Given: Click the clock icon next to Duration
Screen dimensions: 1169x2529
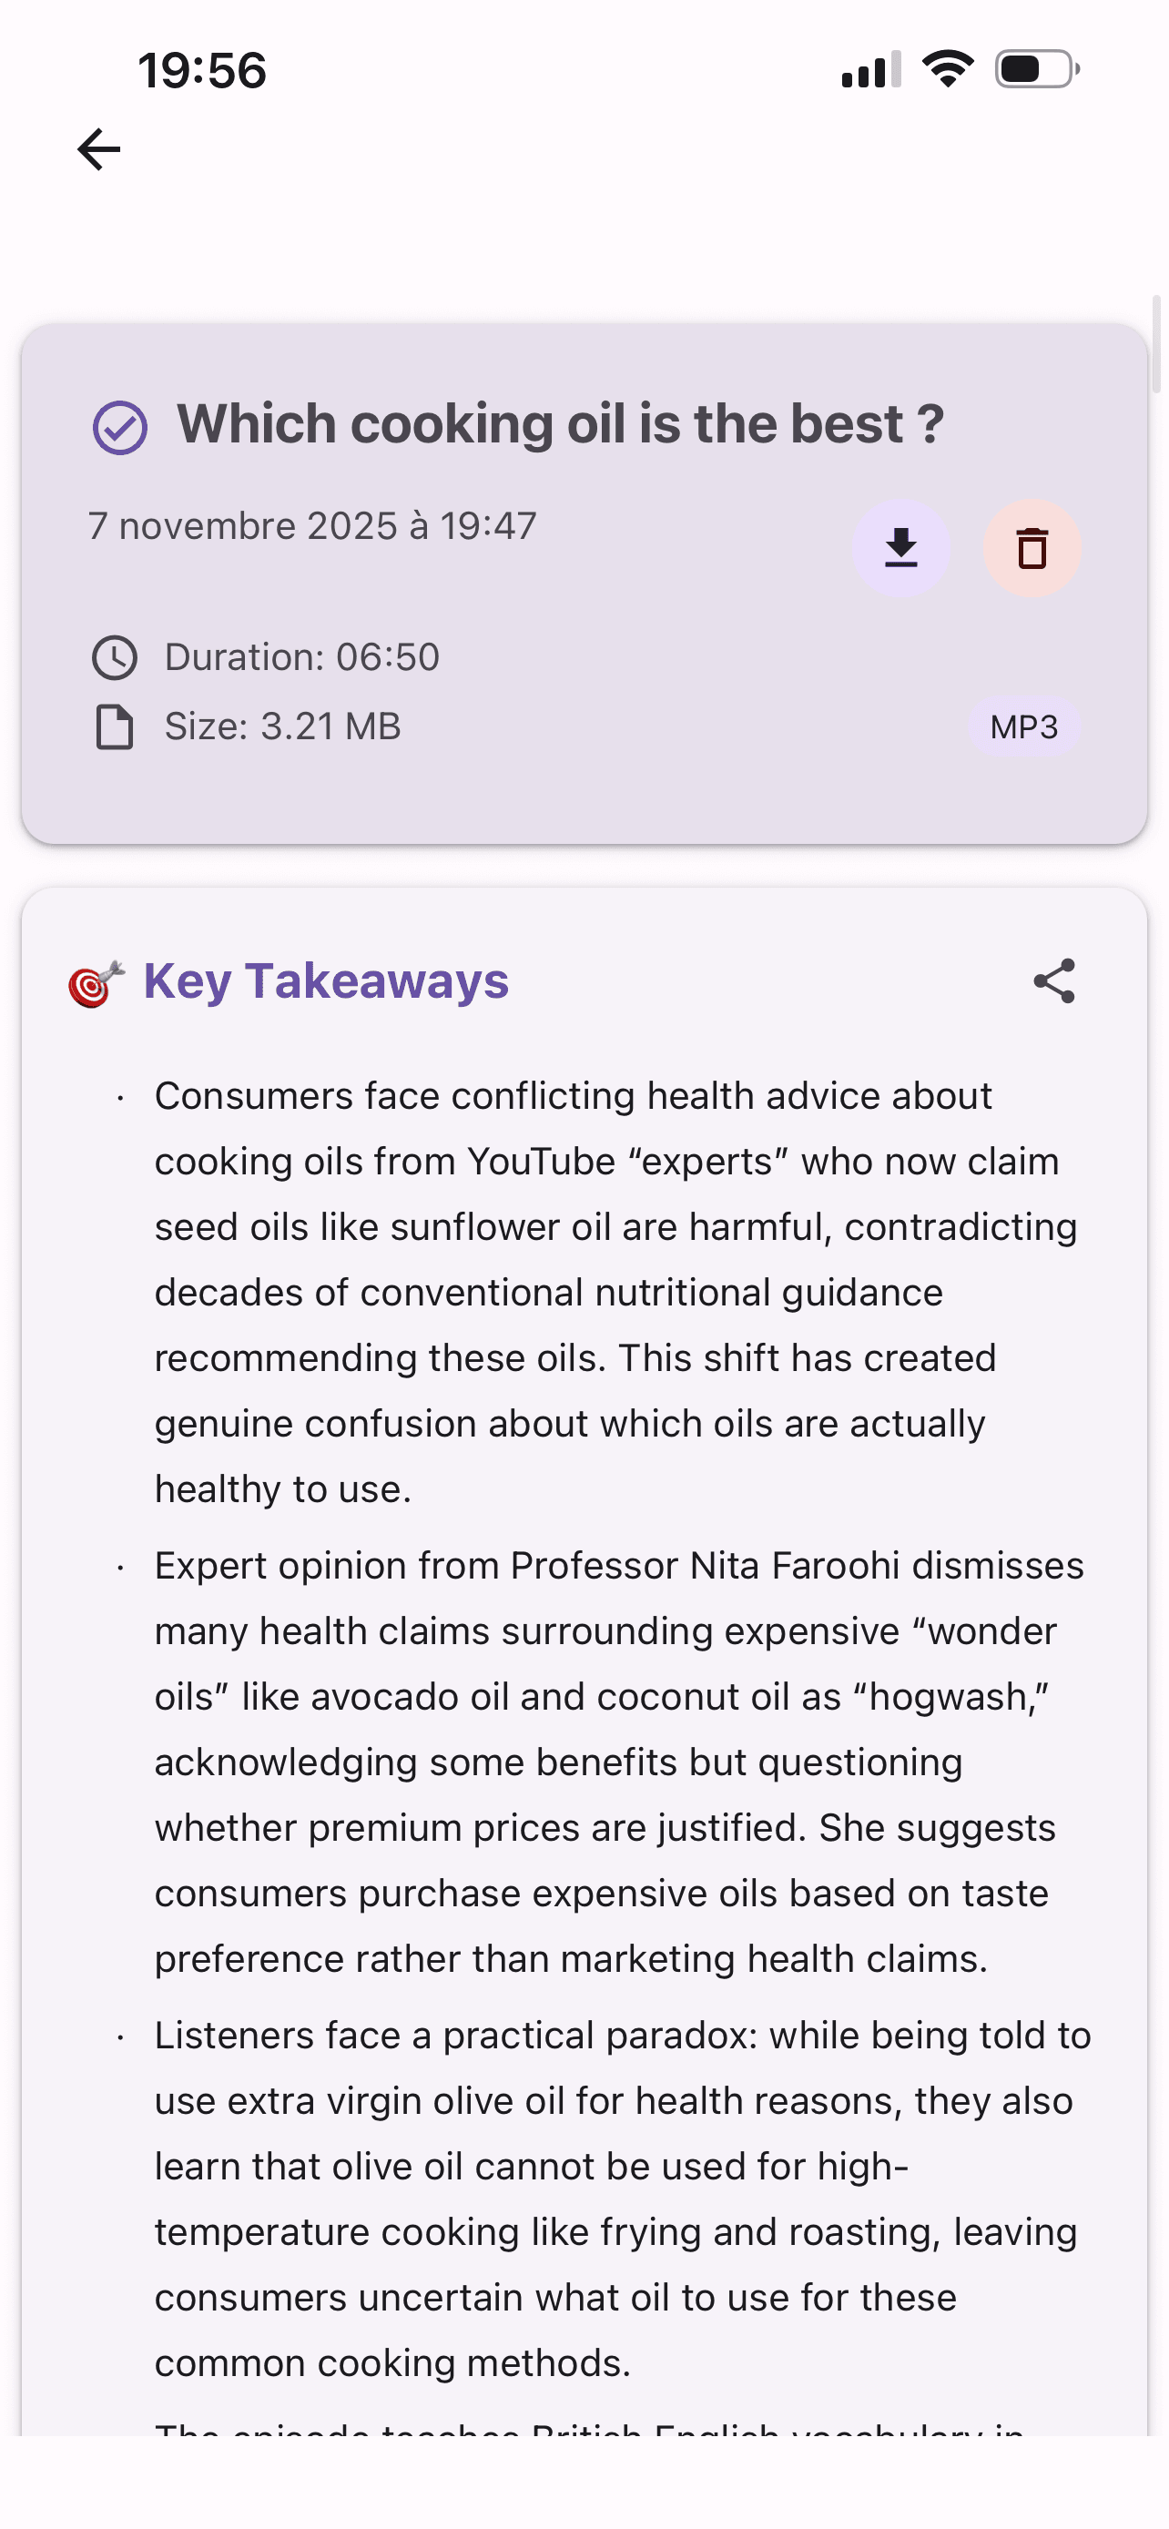Looking at the screenshot, I should pyautogui.click(x=115, y=658).
